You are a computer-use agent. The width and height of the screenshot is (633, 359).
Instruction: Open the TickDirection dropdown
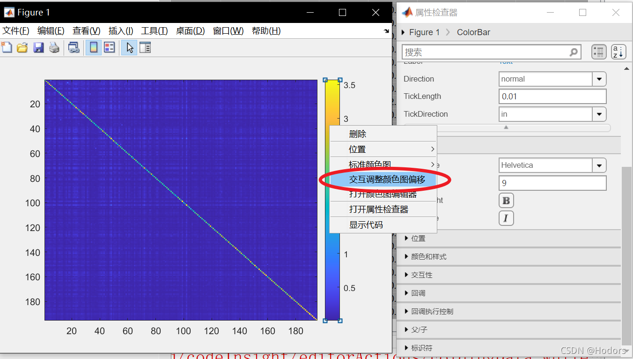coord(599,114)
